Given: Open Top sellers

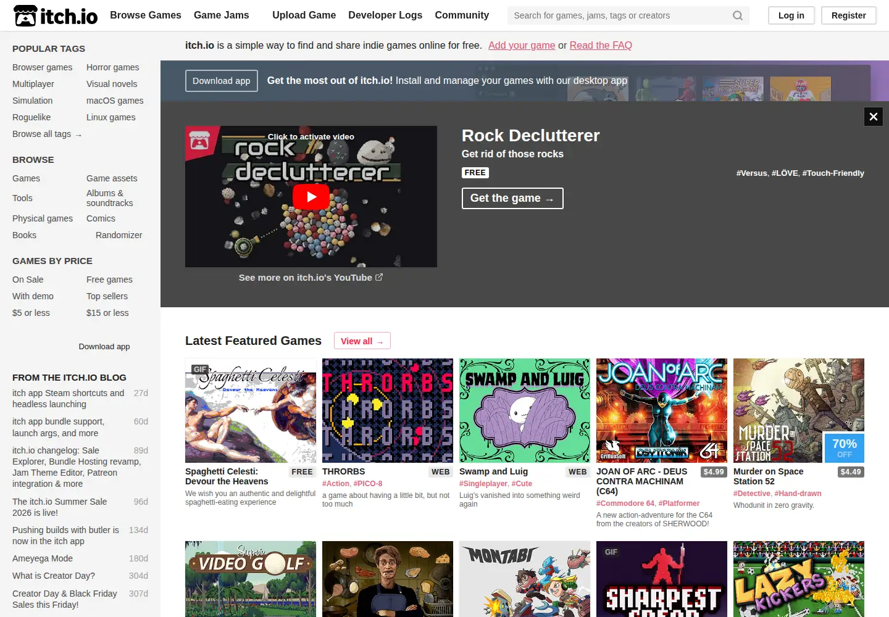Looking at the screenshot, I should coord(107,296).
